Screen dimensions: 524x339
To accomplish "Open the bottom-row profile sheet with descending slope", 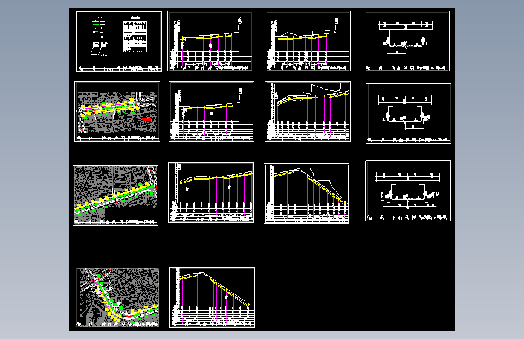I will (212, 297).
